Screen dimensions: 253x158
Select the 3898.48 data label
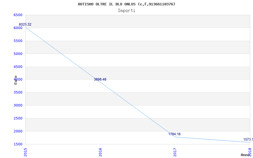[x=100, y=79]
